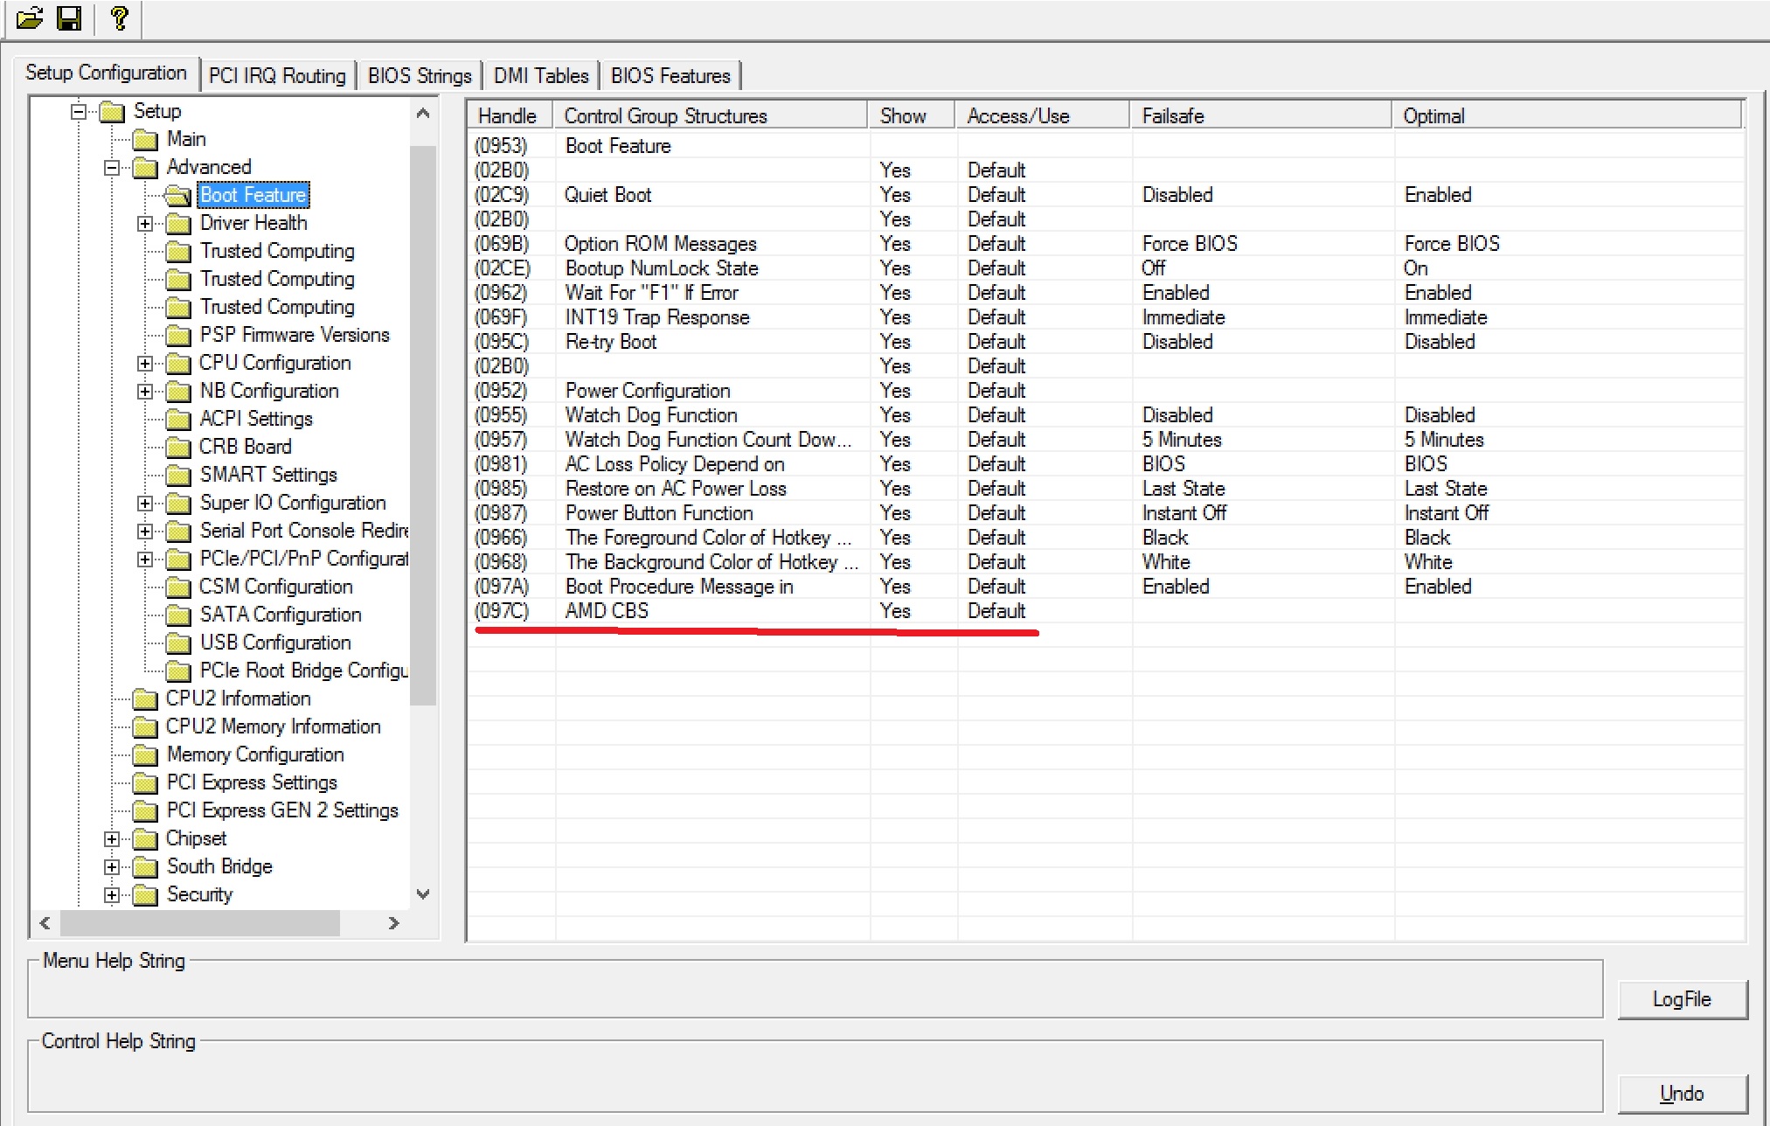Expand the Driver Health tree node
The height and width of the screenshot is (1126, 1770).
click(x=145, y=224)
